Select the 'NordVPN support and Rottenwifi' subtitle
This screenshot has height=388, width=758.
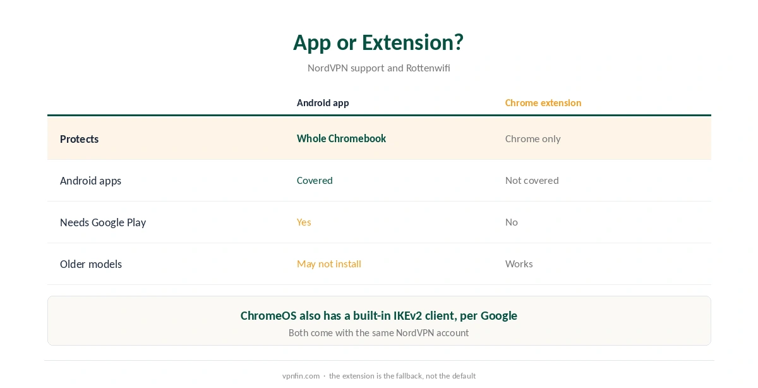(379, 68)
